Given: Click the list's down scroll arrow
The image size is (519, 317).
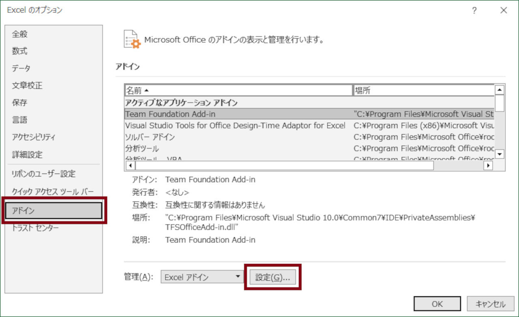Looking at the screenshot, I should click(500, 154).
